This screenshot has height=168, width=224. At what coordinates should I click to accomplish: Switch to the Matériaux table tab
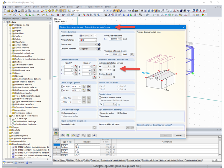[70, 160]
